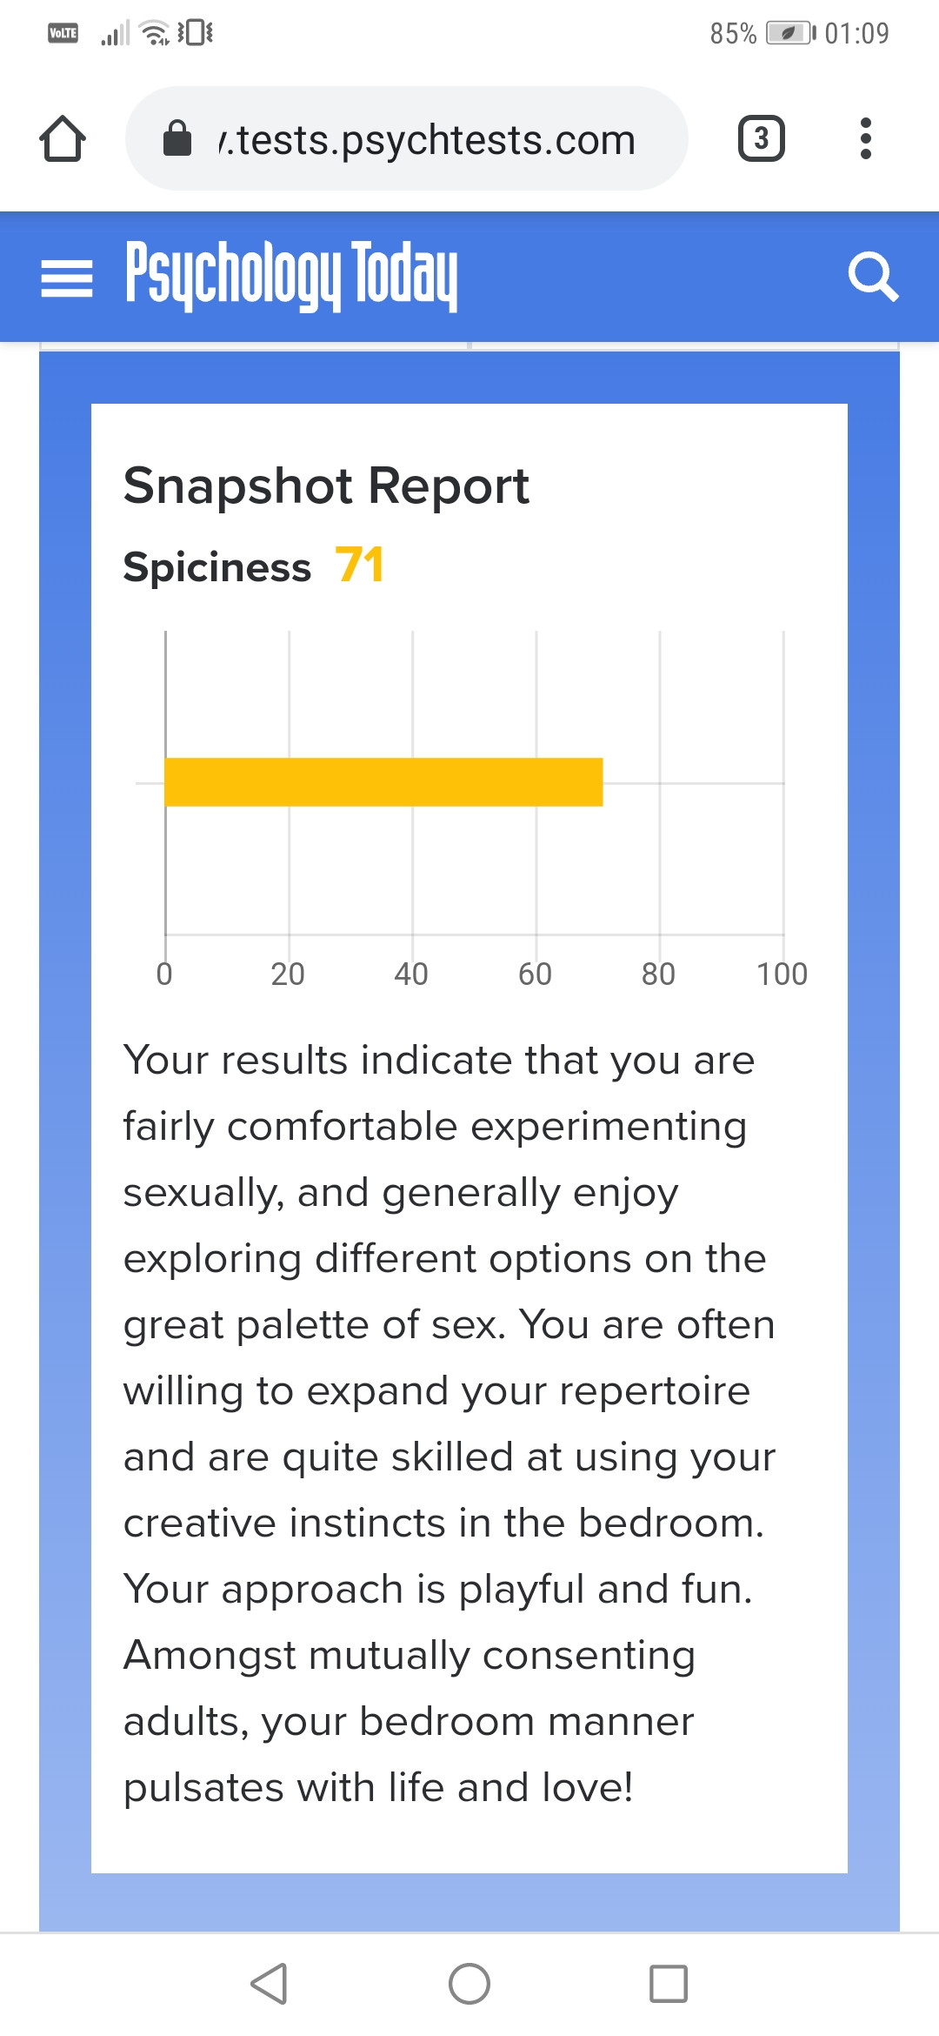Tap the yellow Spiciness score bar
Screen dimensions: 939x2036
coord(383,782)
